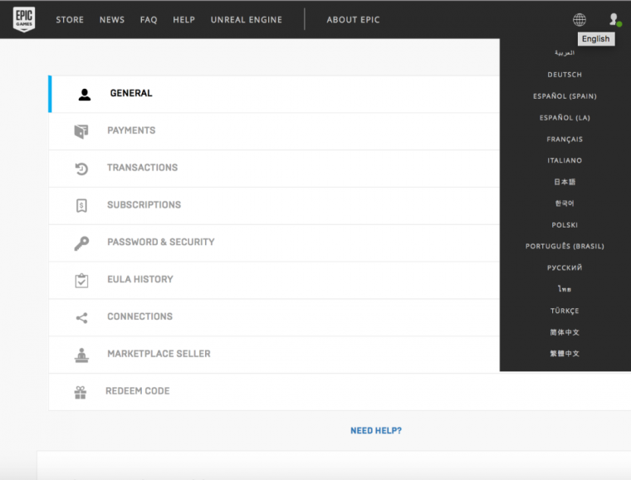Image resolution: width=631 pixels, height=480 pixels.
Task: Open the News navigation item
Action: (112, 20)
